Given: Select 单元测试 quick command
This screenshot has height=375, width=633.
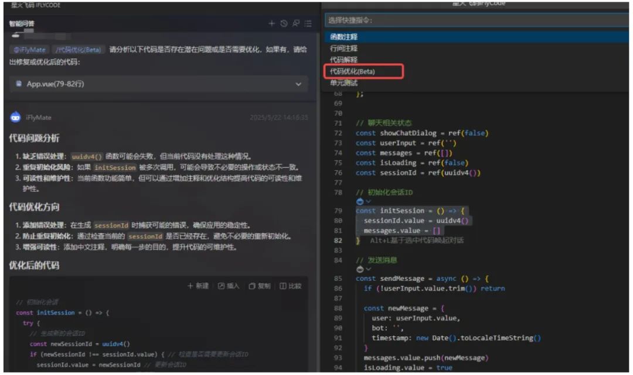Looking at the screenshot, I should 477,83.
